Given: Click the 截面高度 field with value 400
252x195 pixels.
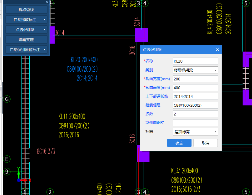Looking at the screenshot, I should point(195,88).
